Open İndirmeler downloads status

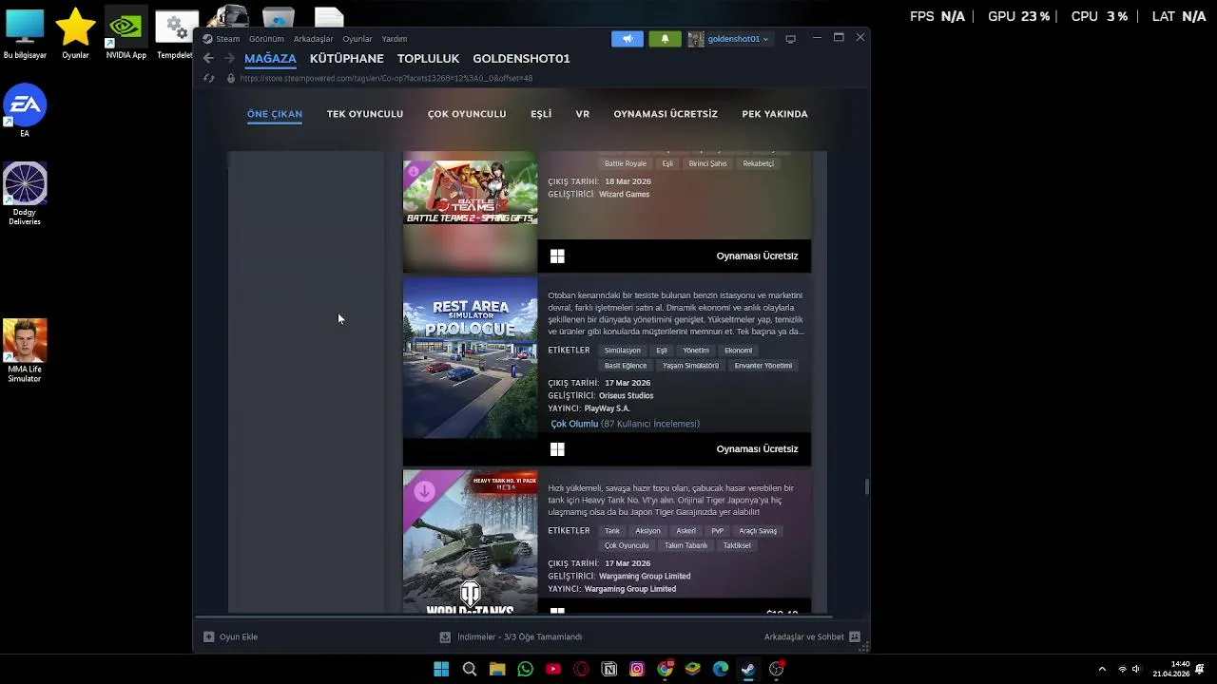511,636
